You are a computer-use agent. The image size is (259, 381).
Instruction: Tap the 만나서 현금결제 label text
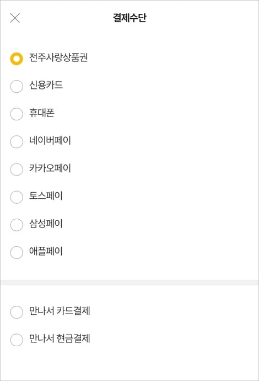(60, 338)
